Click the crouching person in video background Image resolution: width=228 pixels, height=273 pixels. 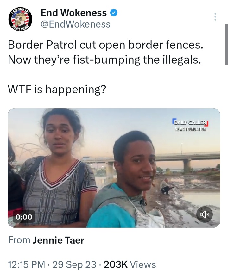click(x=167, y=187)
